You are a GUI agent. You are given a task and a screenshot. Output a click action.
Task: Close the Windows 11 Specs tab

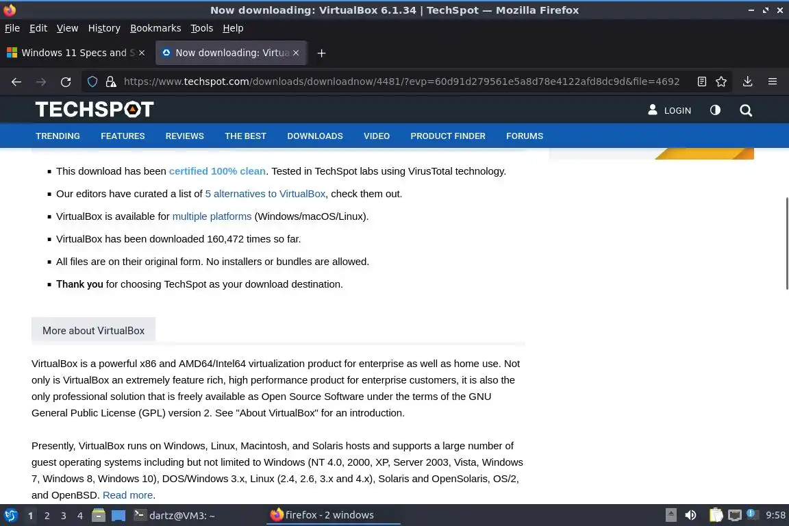(142, 53)
